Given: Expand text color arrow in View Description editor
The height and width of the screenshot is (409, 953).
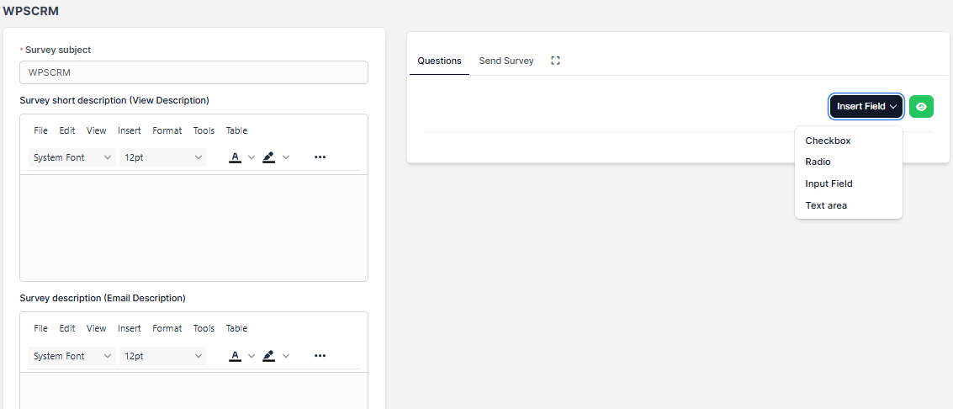Looking at the screenshot, I should [251, 157].
